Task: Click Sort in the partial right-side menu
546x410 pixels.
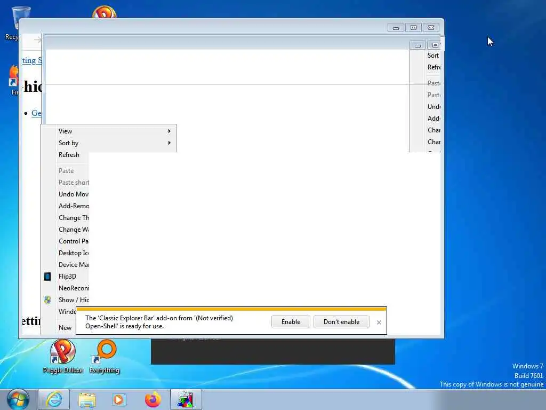Action: 433,56
